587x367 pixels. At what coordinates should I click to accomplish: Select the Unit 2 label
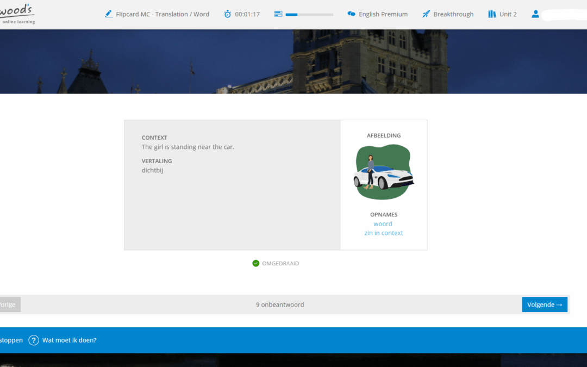click(x=508, y=14)
